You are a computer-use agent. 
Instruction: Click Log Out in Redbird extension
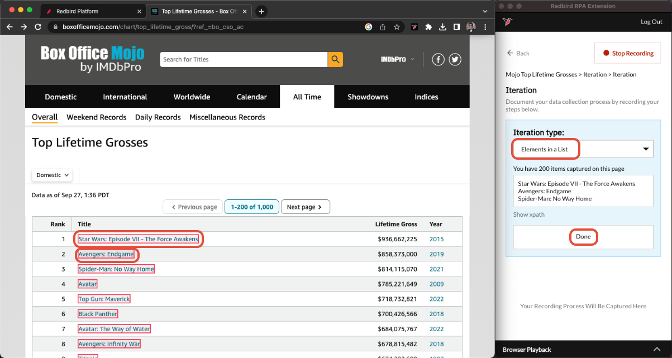tap(651, 22)
